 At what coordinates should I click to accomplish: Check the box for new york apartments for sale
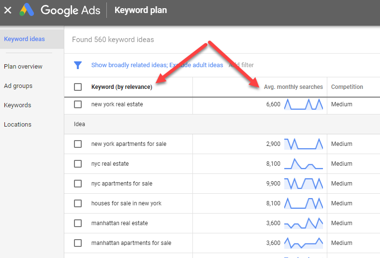tap(78, 144)
